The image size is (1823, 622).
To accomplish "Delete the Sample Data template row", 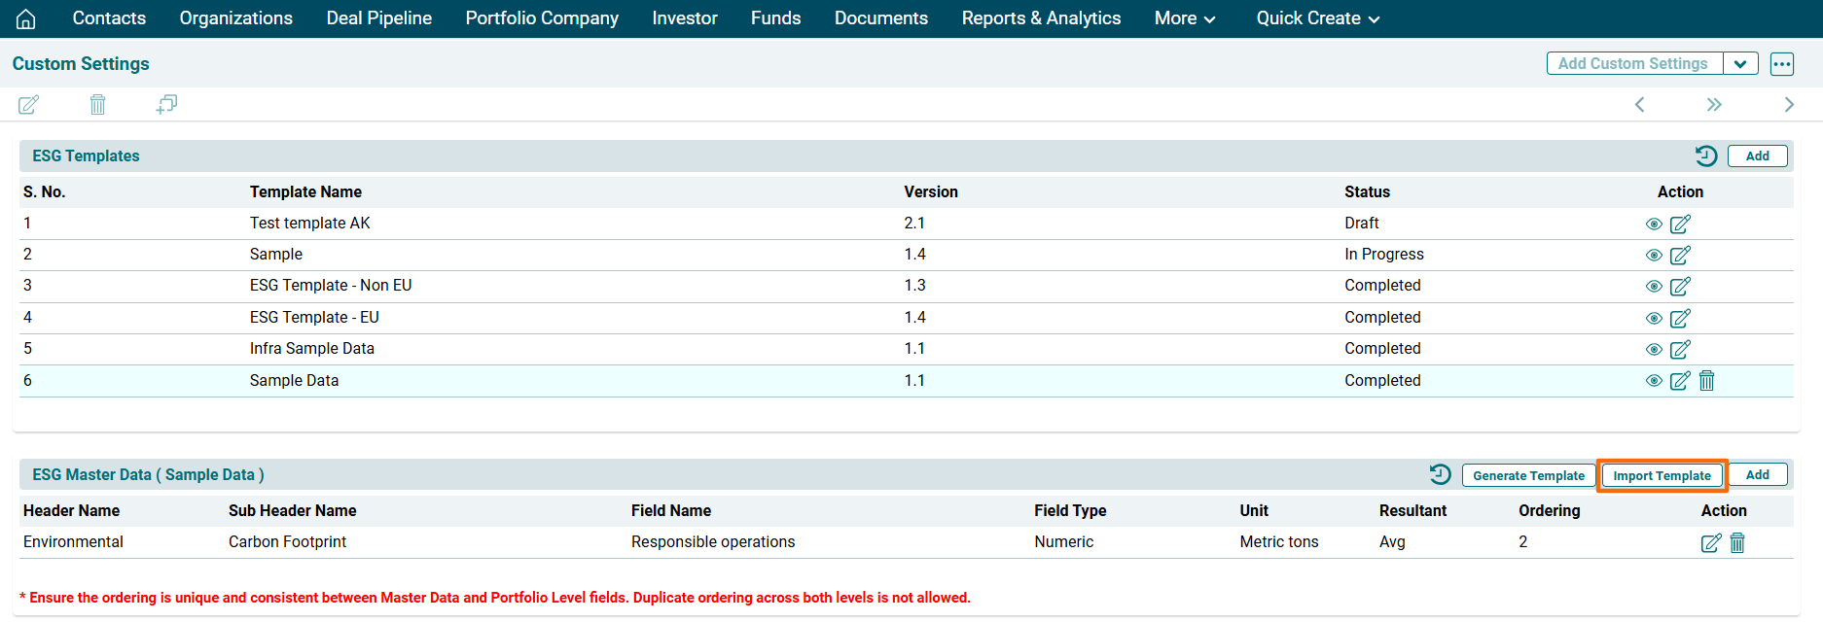I will [1706, 381].
